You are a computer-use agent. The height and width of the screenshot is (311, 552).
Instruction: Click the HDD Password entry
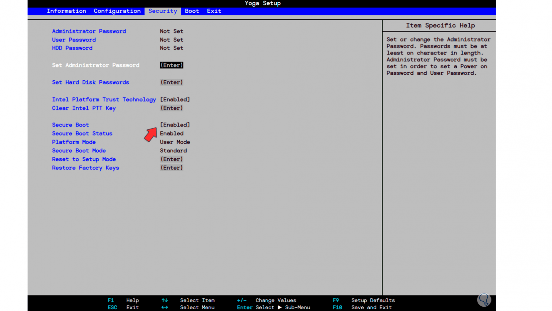[72, 48]
